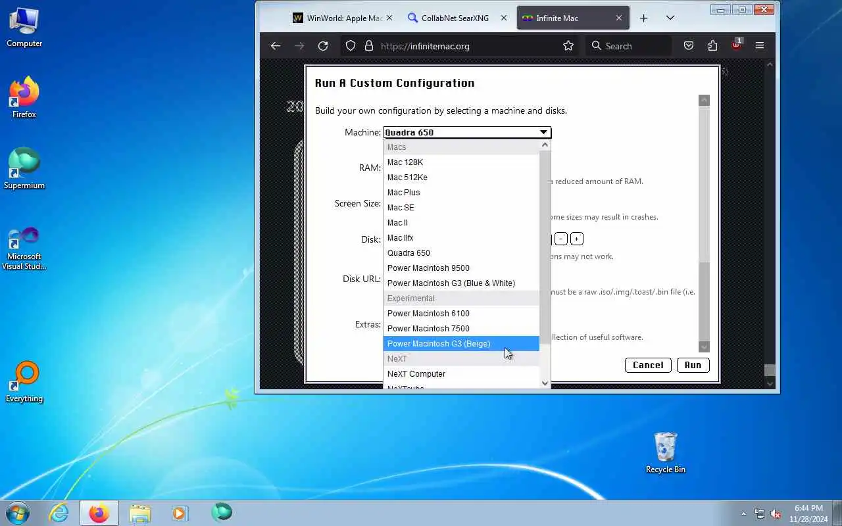This screenshot has height=526, width=842.
Task: Switch to the WinWorld: Apple Mac tab
Action: pos(342,18)
